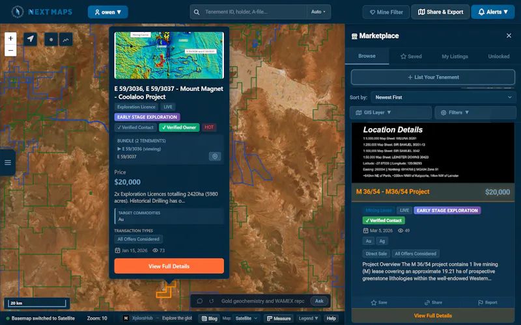Click the Mining Lease tag in listing
This screenshot has width=521, height=325.
(x=378, y=210)
